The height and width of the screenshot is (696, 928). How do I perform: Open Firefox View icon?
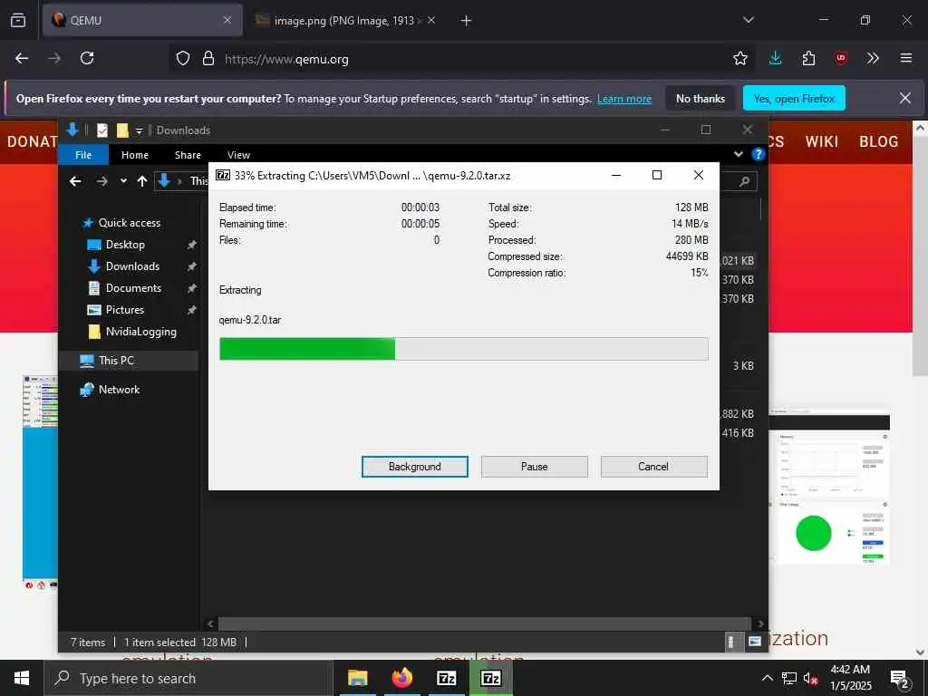coord(18,20)
